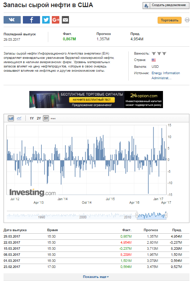Click the 9,527M previous value
The width and height of the screenshot is (193, 284).
[176, 267]
